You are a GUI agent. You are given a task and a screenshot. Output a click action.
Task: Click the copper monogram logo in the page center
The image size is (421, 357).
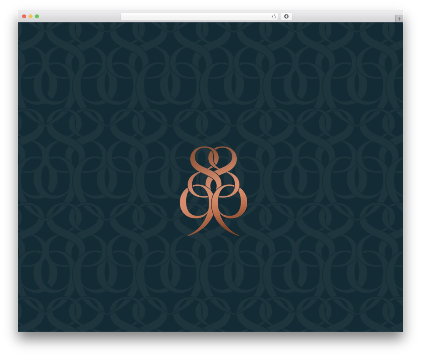tap(213, 191)
